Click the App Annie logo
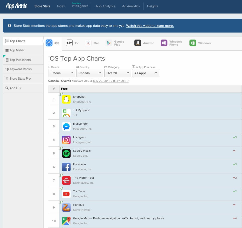This screenshot has height=228, width=242. 17,6
